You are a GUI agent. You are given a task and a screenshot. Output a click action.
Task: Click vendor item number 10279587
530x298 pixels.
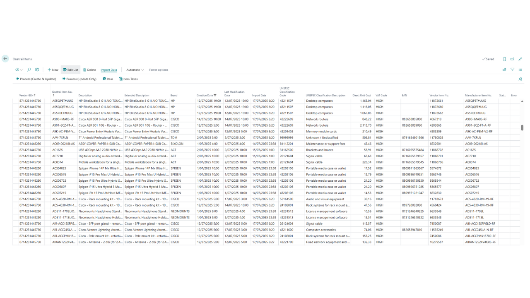pos(436,242)
